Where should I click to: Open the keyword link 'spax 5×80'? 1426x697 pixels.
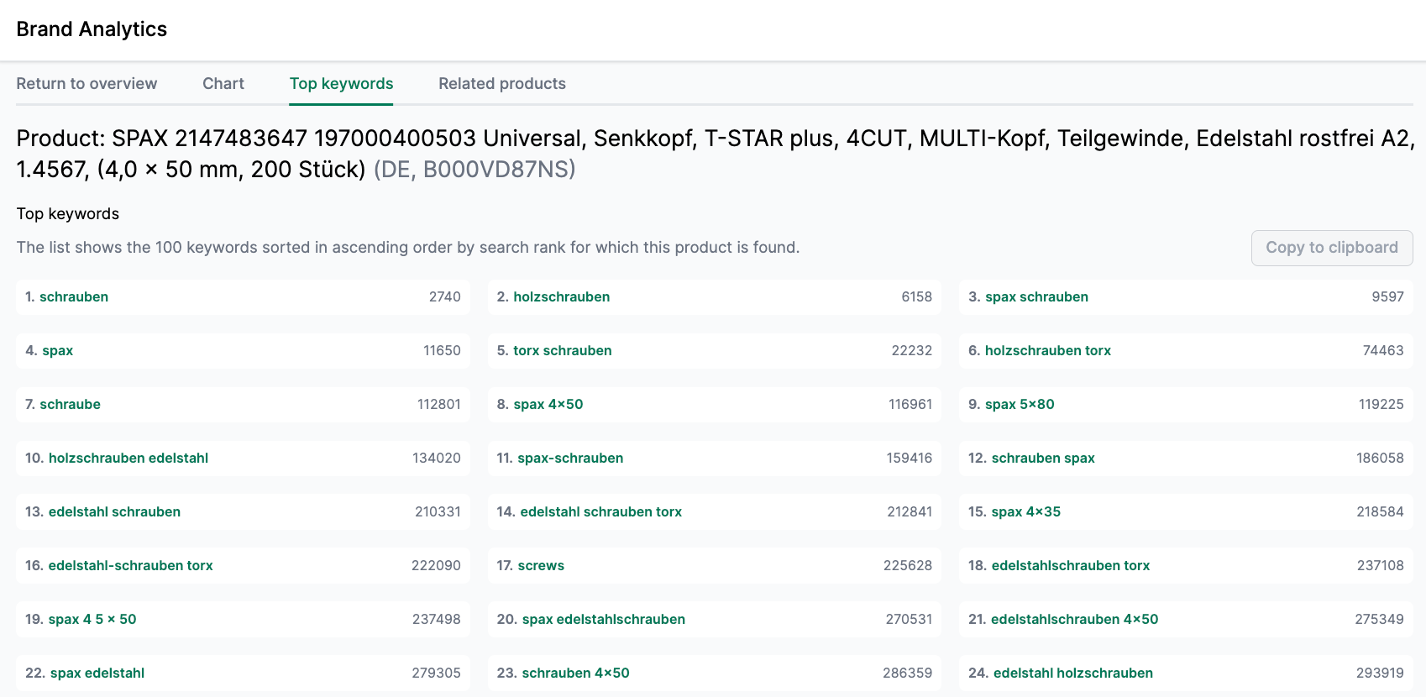pos(1020,404)
